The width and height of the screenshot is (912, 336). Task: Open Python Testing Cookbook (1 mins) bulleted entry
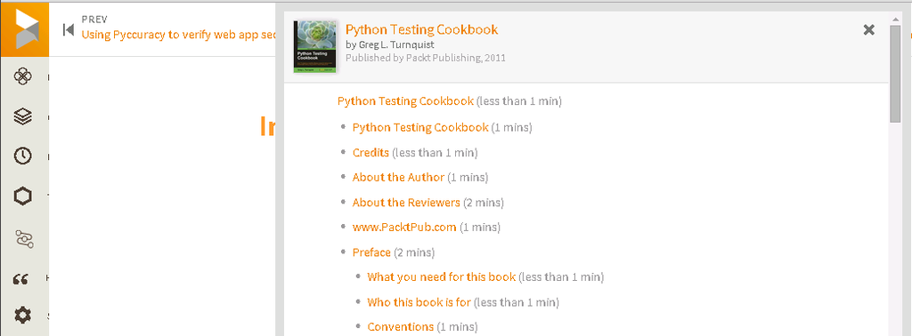420,127
